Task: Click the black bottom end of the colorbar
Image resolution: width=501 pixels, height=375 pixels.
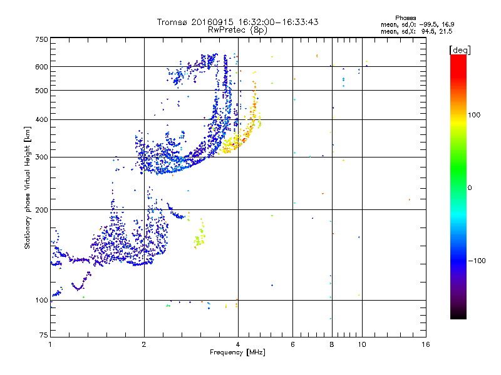Action: tap(458, 314)
